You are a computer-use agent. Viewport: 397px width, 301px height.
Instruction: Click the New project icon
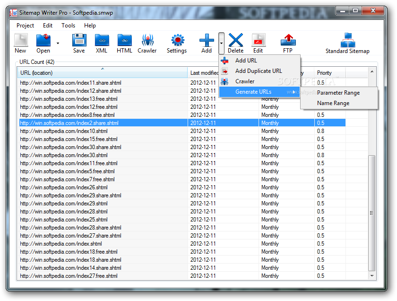point(20,40)
